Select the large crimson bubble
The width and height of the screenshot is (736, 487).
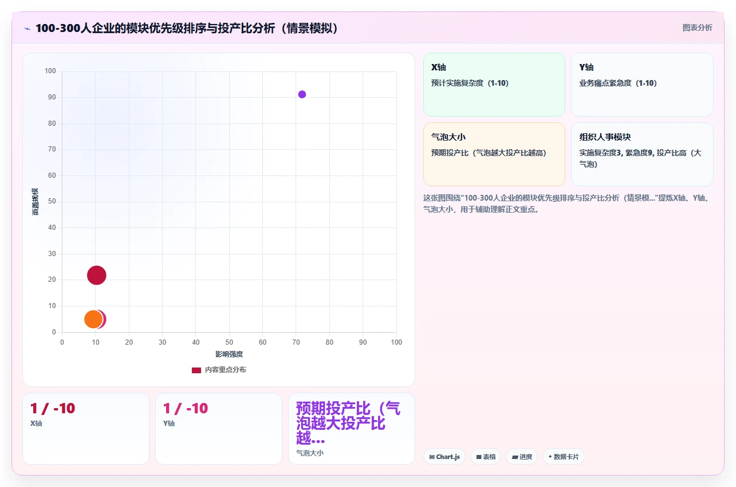click(x=97, y=275)
